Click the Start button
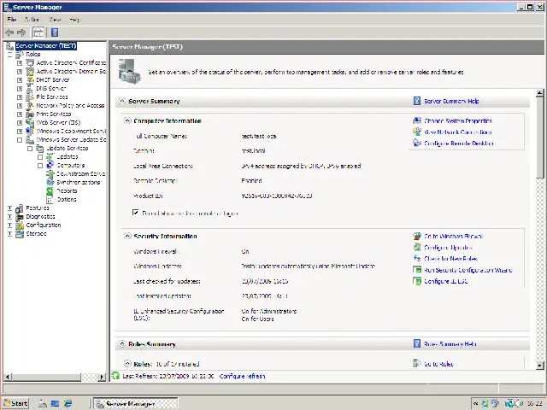547x410 pixels. [x=15, y=403]
